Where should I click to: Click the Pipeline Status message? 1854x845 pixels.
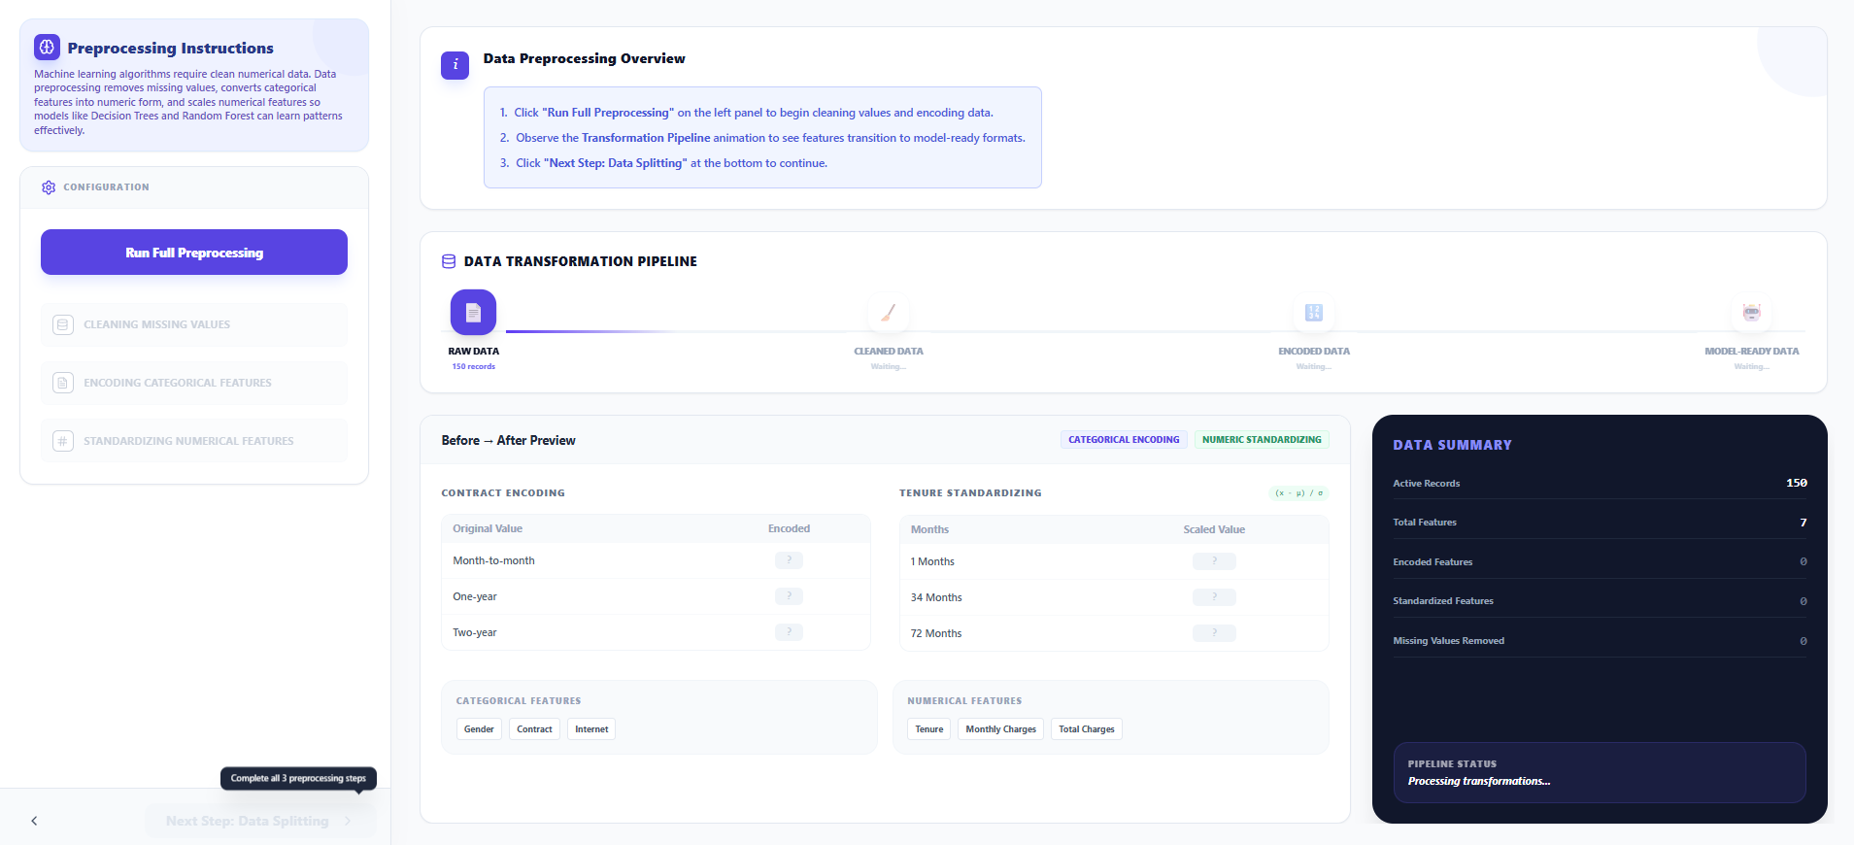1479,781
